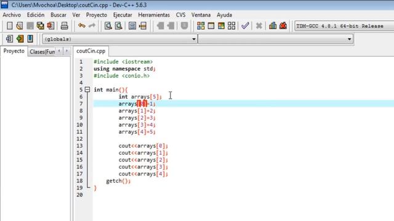The image size is (394, 221).
Task: Click the 'getch();' code line
Action: 118,181
